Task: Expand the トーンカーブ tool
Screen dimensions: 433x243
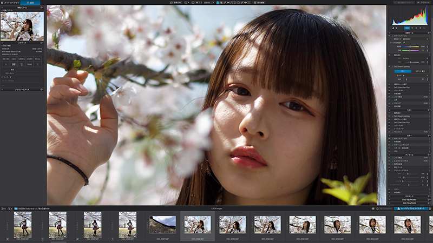Action: click(389, 129)
